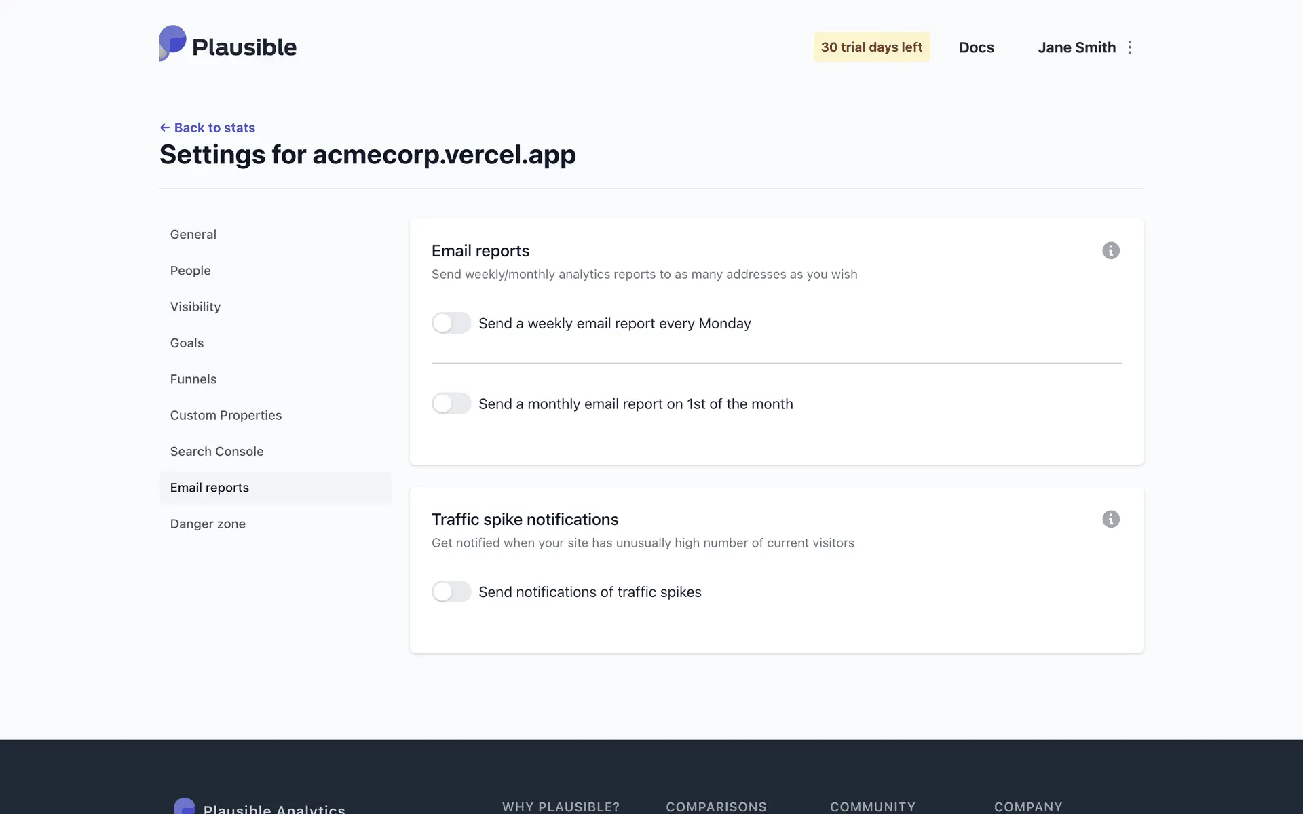Click the Traffic spike notifications info icon
The height and width of the screenshot is (814, 1303).
(1110, 520)
